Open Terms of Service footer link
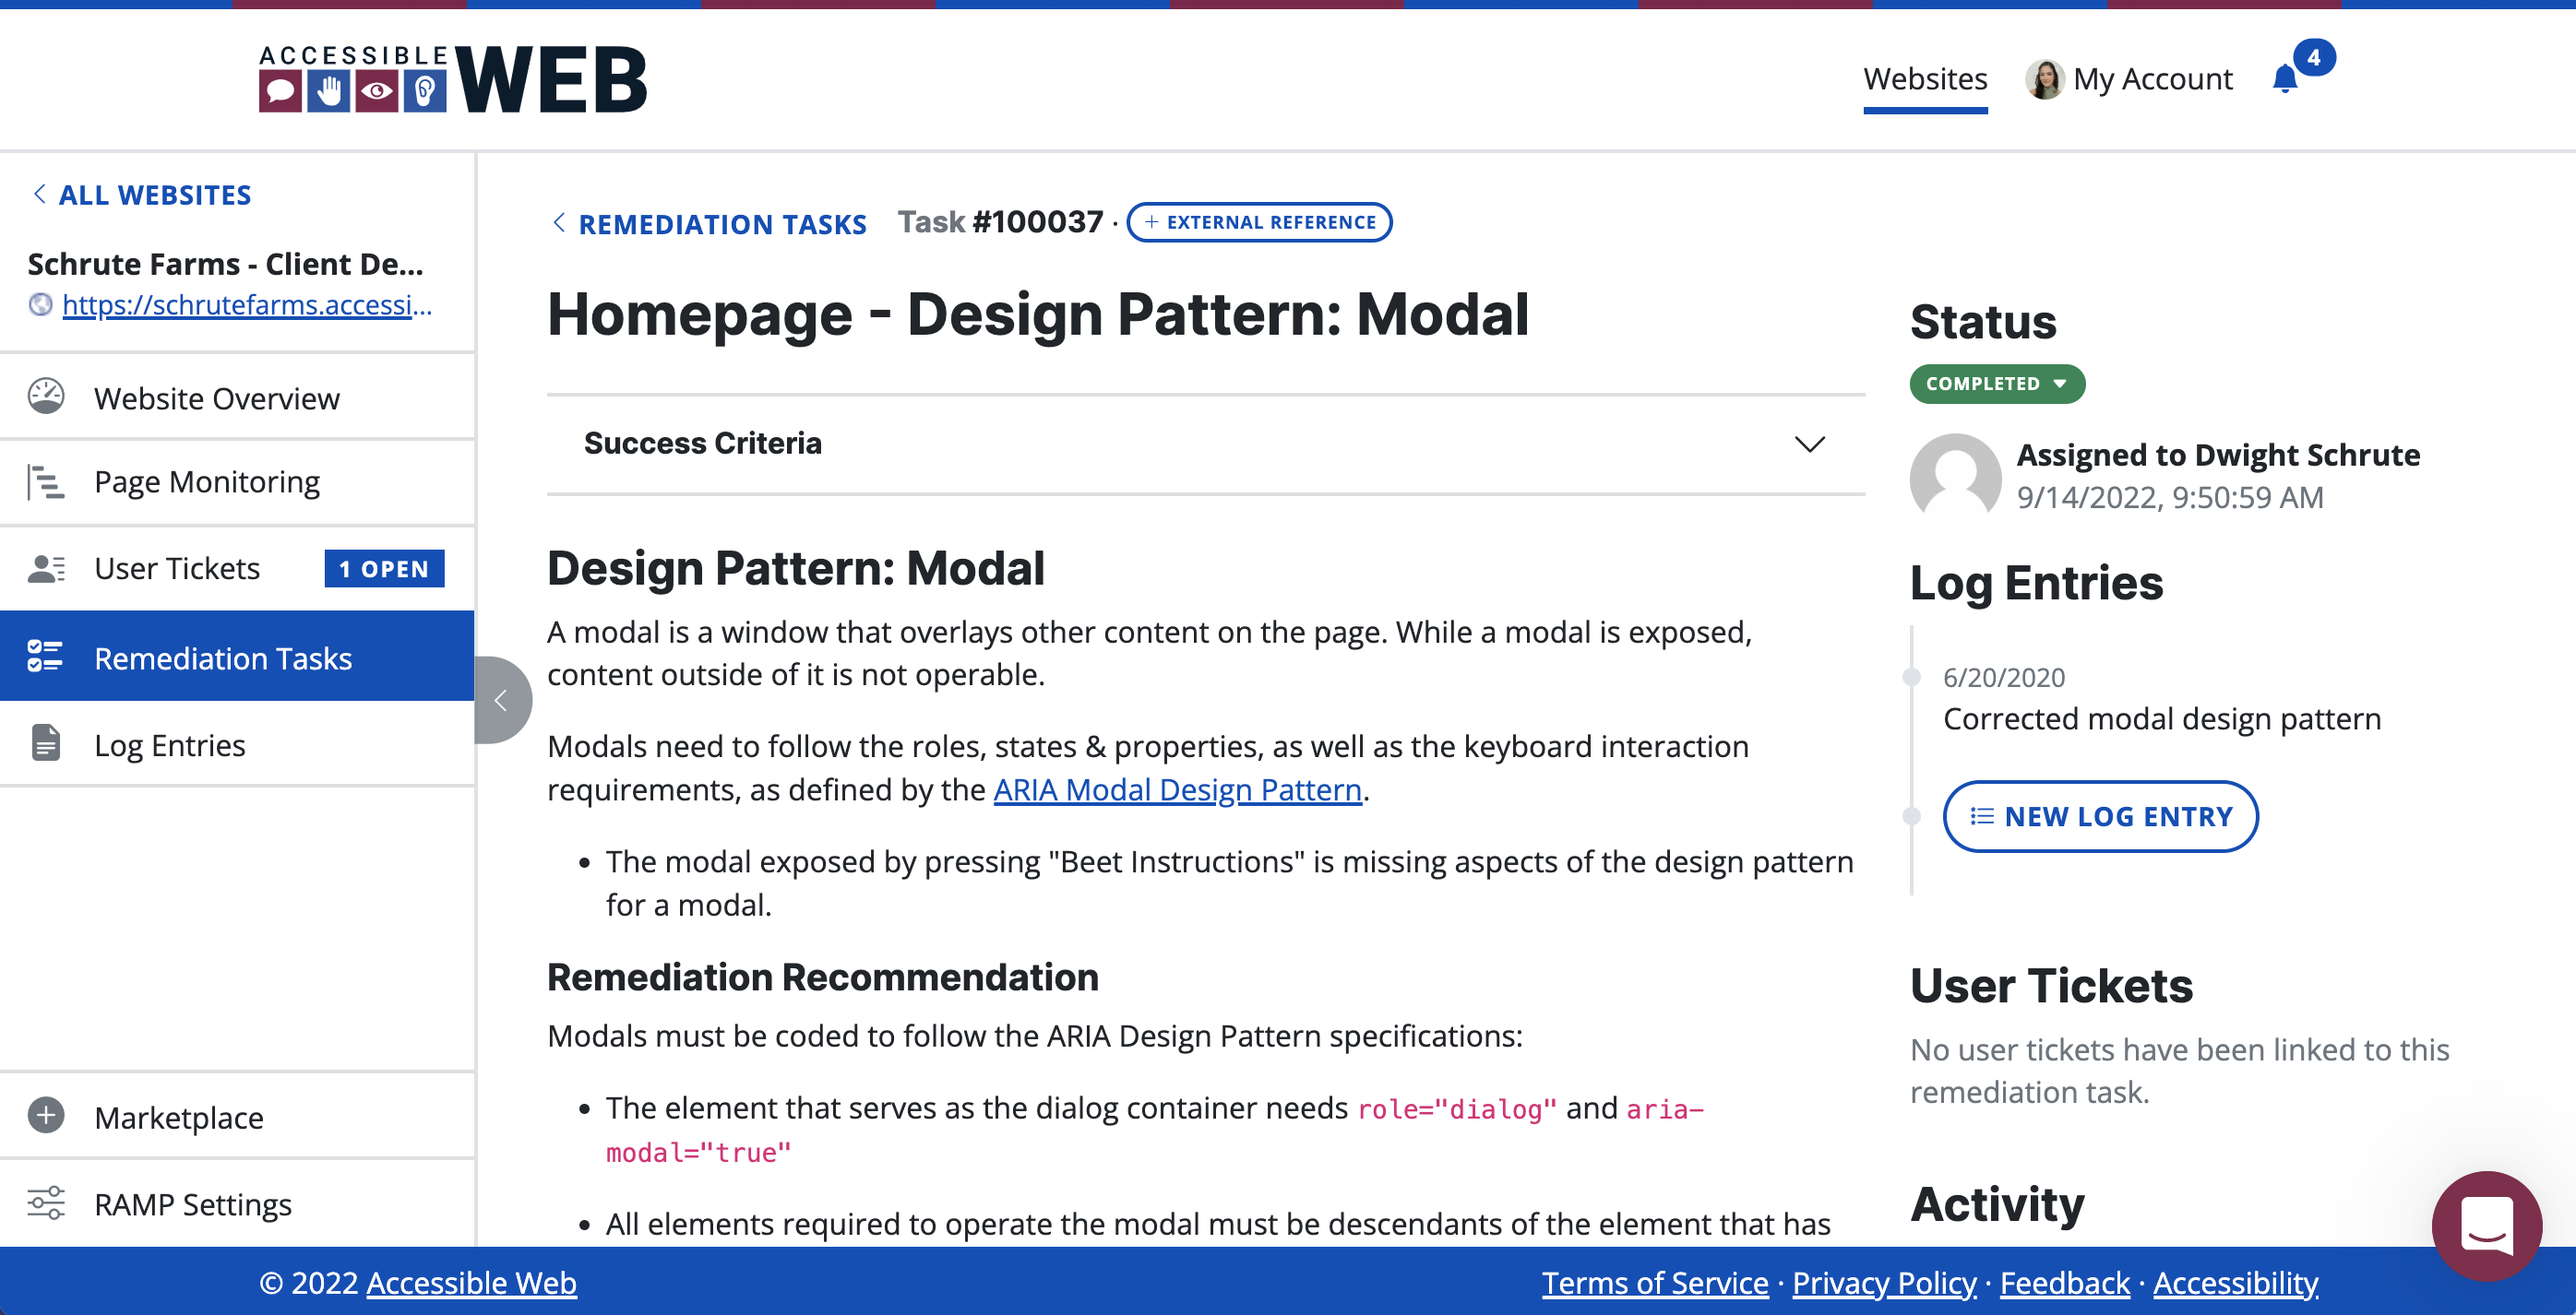This screenshot has width=2576, height=1315. coord(1655,1282)
